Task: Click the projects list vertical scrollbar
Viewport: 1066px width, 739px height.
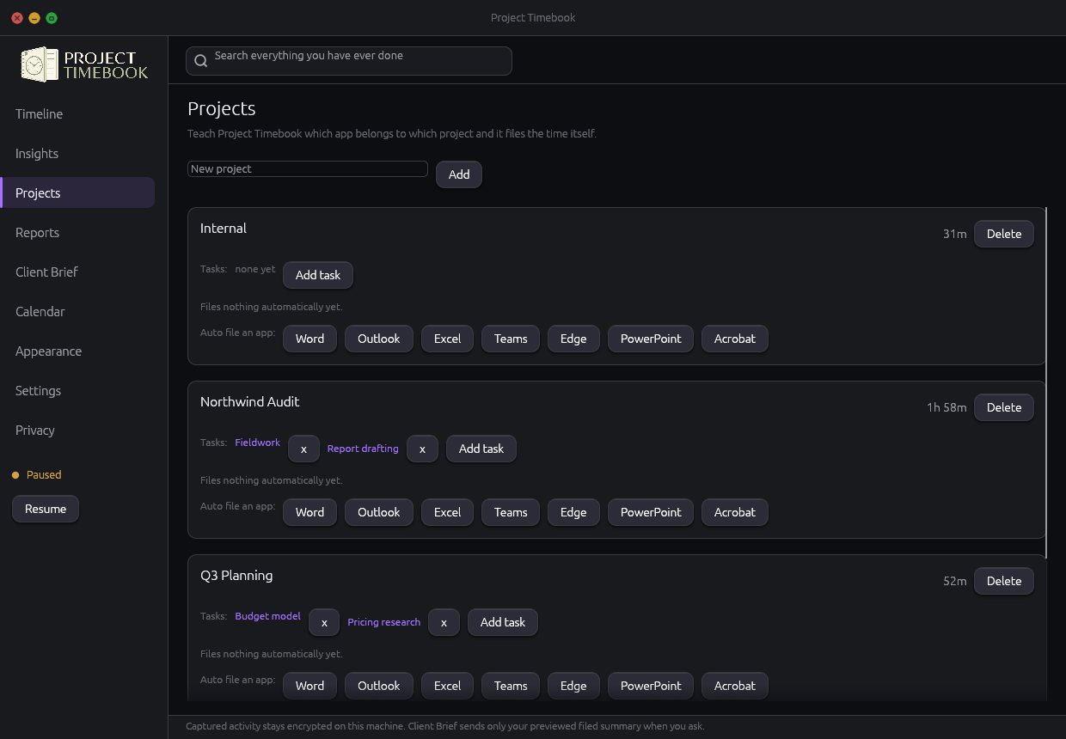Action: pyautogui.click(x=1046, y=382)
